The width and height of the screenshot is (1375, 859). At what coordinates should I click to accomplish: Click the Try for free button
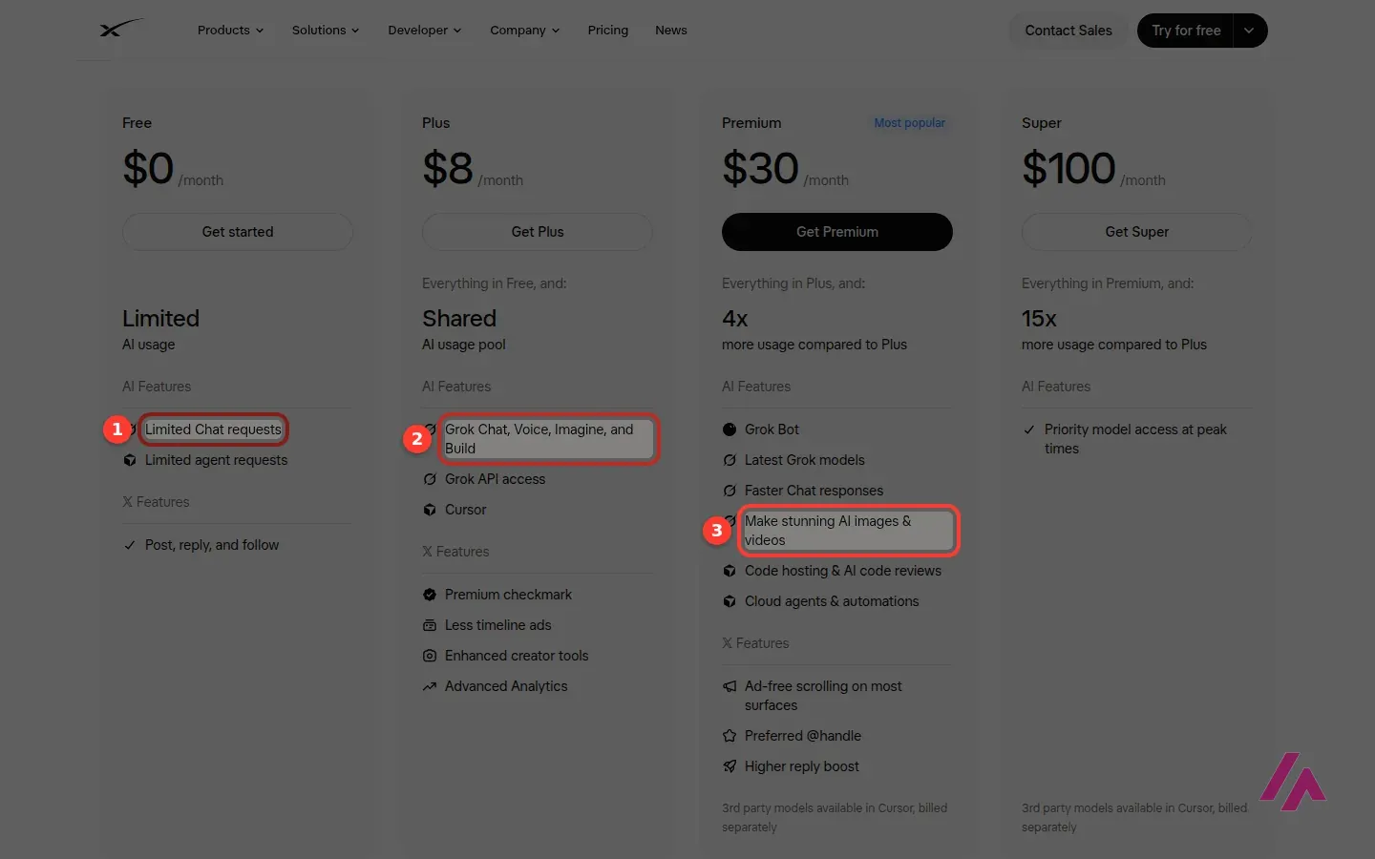(1186, 31)
